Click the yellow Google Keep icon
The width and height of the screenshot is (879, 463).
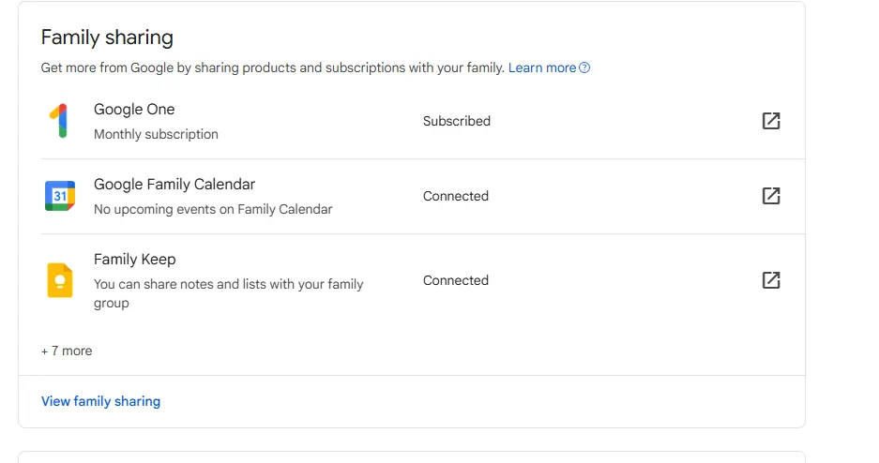pyautogui.click(x=60, y=280)
